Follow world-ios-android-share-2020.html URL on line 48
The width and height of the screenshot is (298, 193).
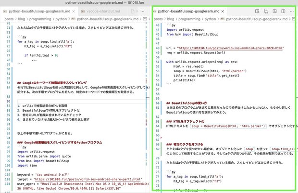click(231, 48)
